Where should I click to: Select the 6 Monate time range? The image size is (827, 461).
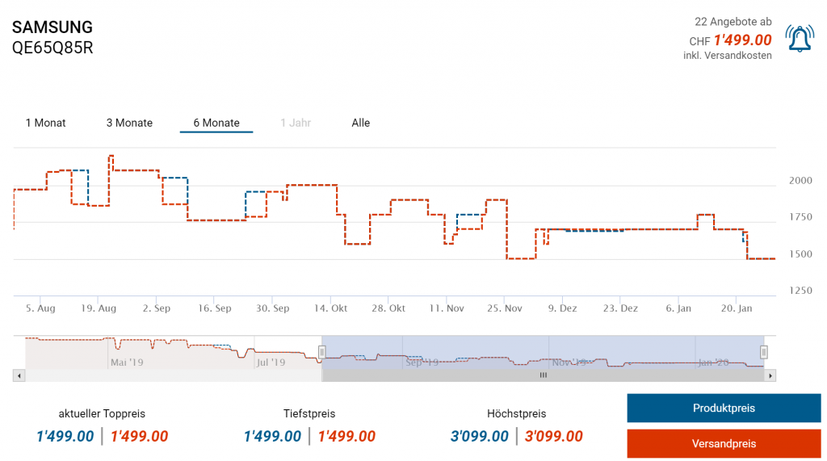[x=216, y=123]
